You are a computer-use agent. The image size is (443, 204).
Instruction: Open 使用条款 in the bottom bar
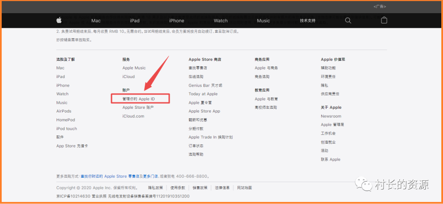(178, 188)
